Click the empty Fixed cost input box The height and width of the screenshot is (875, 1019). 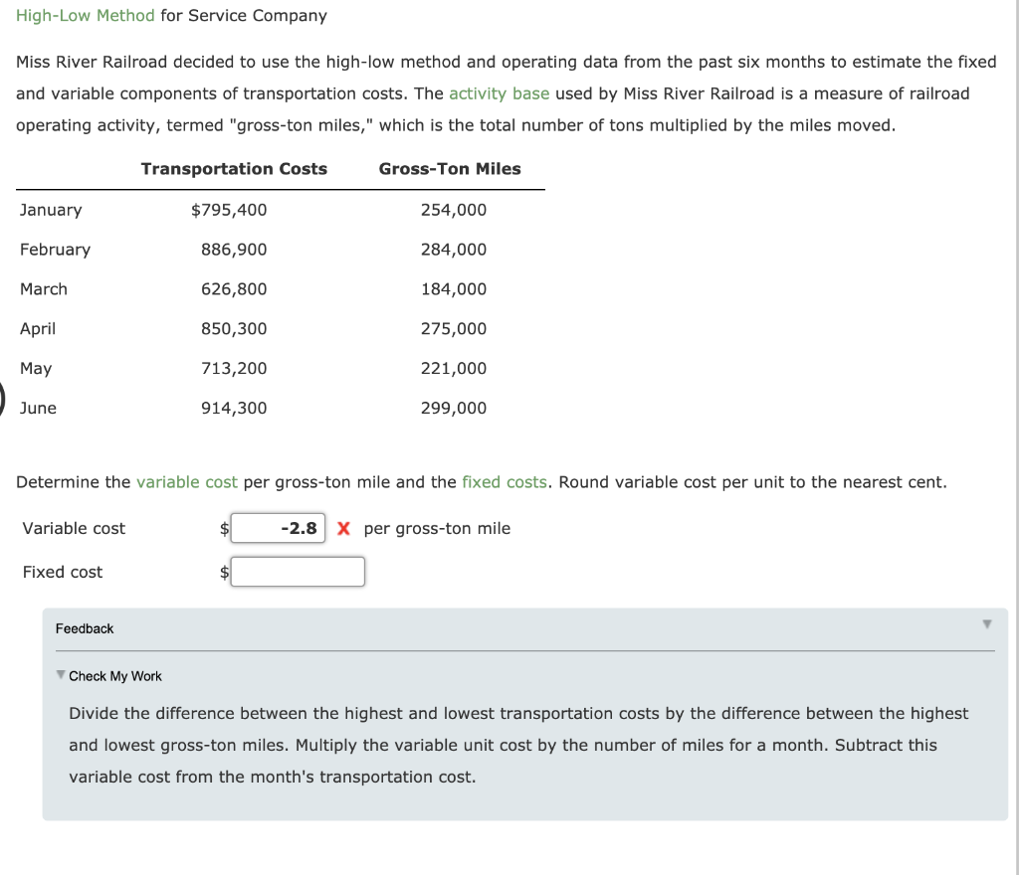point(298,572)
